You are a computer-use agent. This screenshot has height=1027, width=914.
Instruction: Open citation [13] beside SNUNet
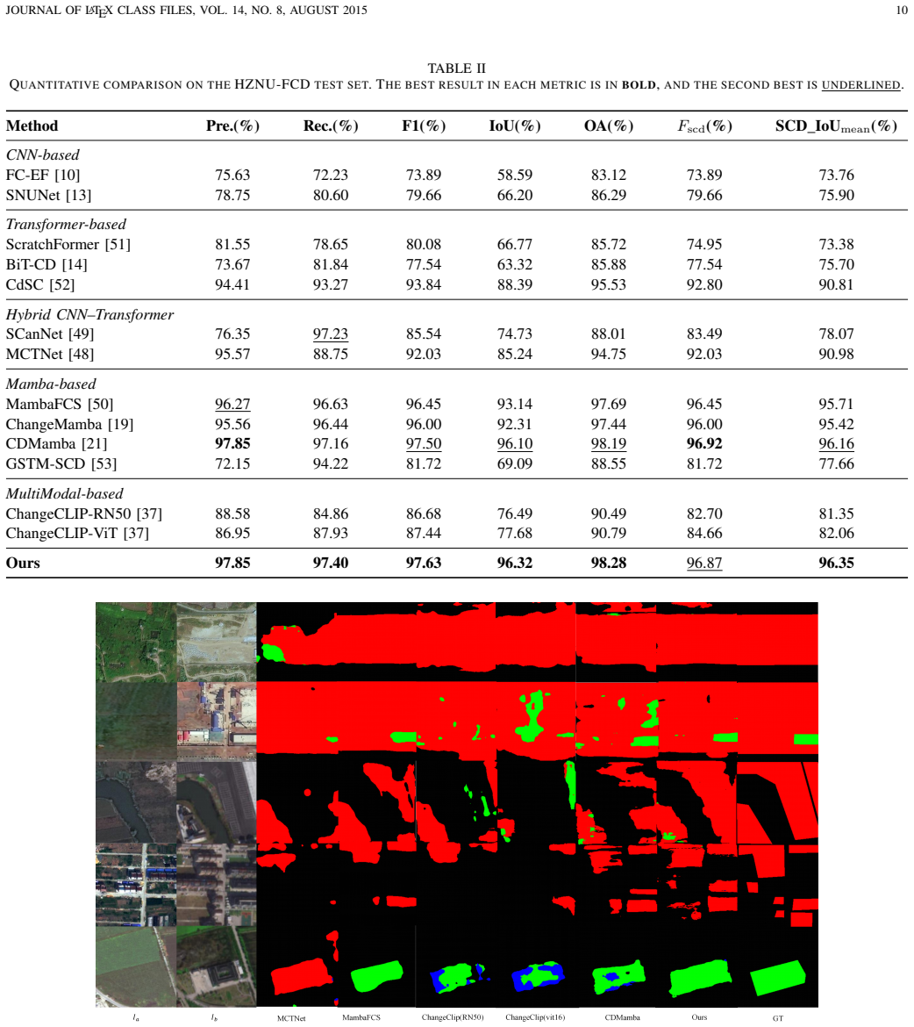pyautogui.click(x=78, y=195)
